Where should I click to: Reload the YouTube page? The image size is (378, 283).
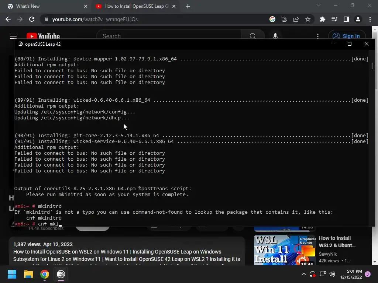[x=32, y=19]
